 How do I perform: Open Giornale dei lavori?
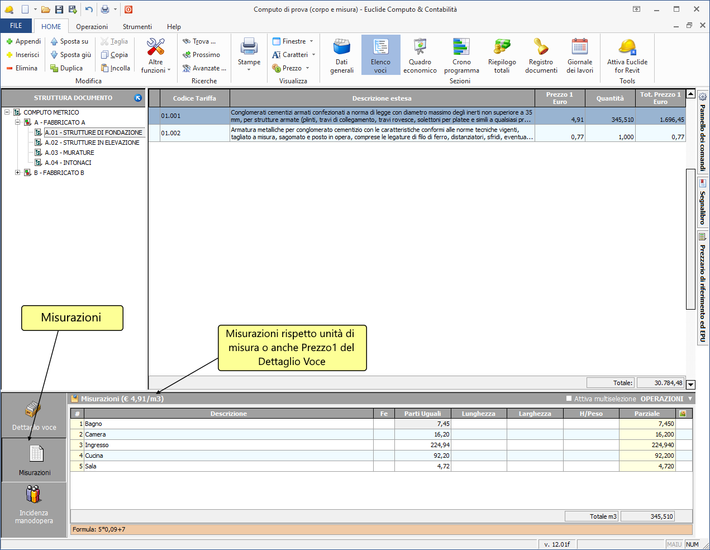tap(579, 55)
